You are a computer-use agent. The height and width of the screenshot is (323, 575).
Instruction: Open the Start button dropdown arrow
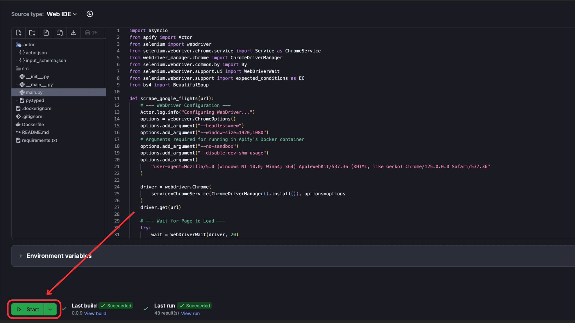(51, 309)
